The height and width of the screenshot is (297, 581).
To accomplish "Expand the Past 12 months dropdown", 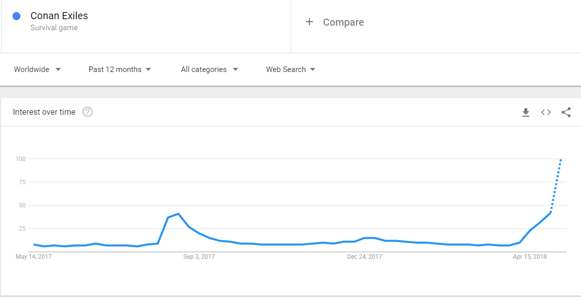I will pos(120,69).
